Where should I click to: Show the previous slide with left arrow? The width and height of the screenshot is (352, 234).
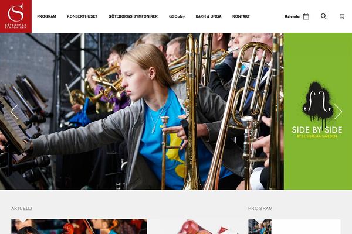point(14,112)
